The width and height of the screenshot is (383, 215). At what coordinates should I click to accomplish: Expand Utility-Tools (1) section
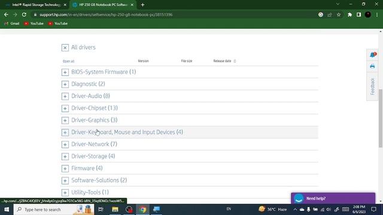[x=65, y=192]
